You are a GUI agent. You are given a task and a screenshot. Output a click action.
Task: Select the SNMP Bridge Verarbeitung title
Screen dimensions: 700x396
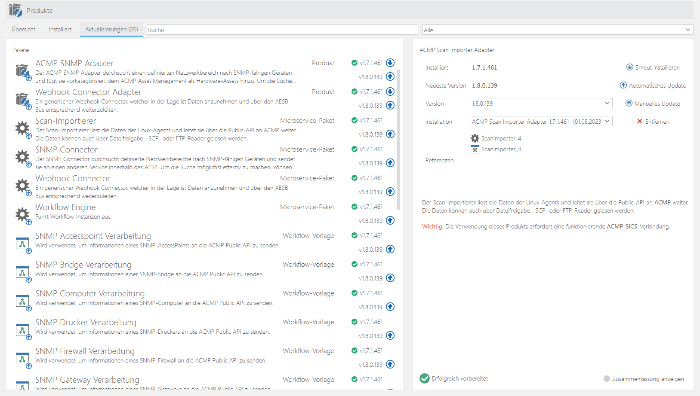pos(83,265)
